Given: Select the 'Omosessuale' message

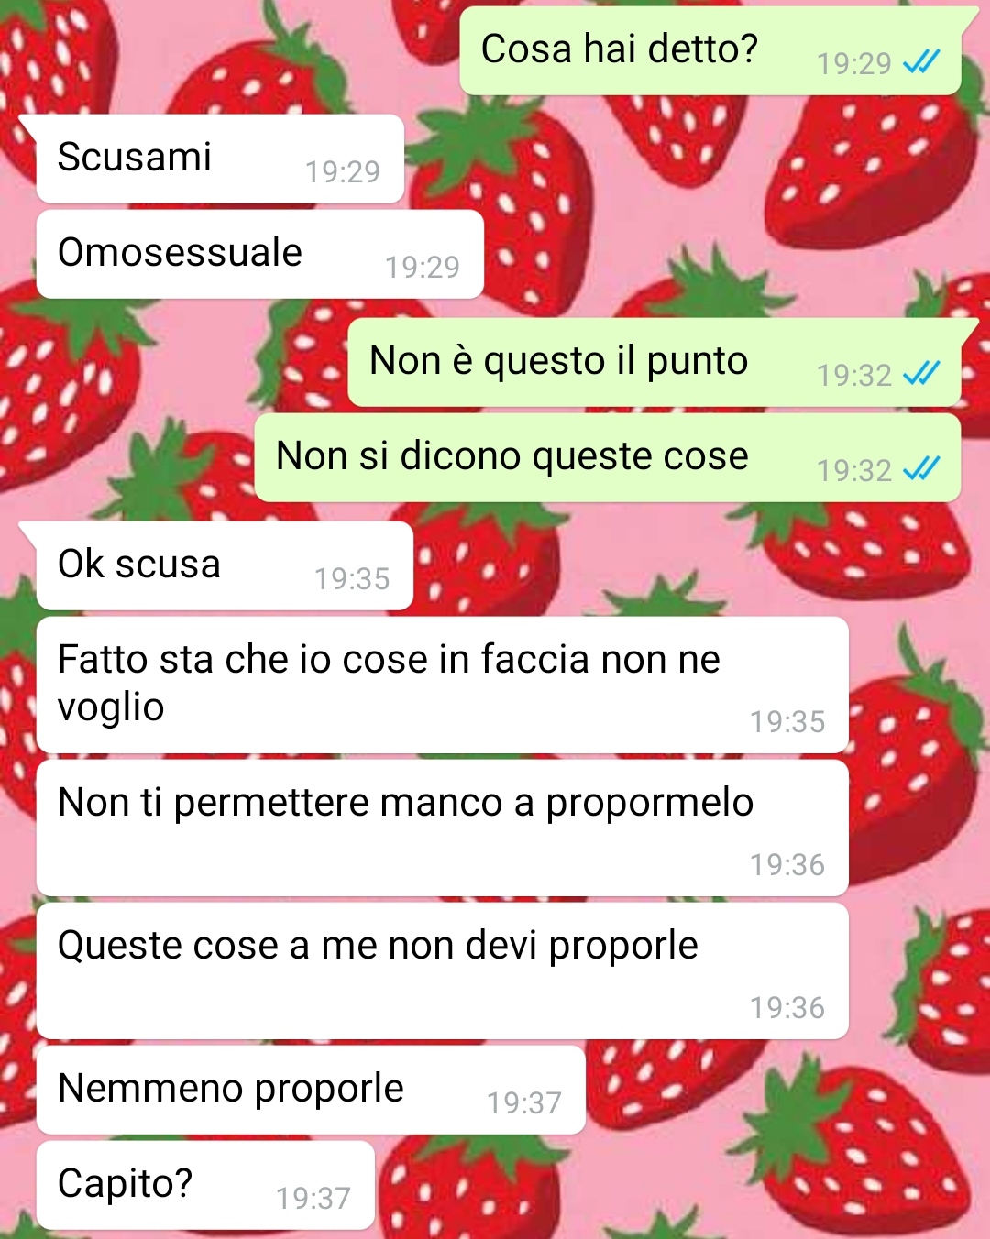Looking at the screenshot, I should [x=259, y=255].
